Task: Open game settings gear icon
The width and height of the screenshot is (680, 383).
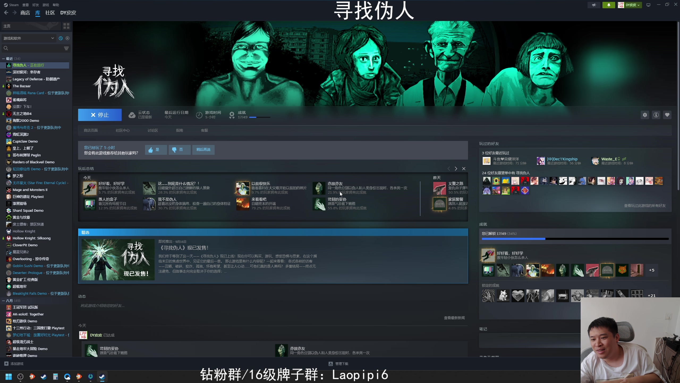Action: point(645,115)
